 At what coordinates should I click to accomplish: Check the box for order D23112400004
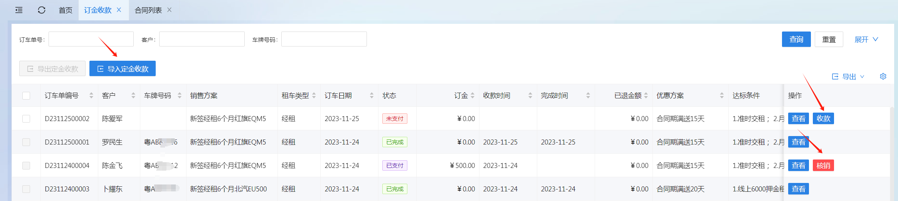pos(26,166)
